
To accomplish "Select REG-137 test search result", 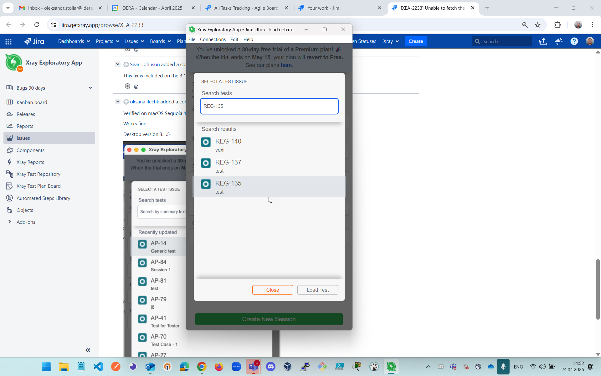I will [x=269, y=166].
